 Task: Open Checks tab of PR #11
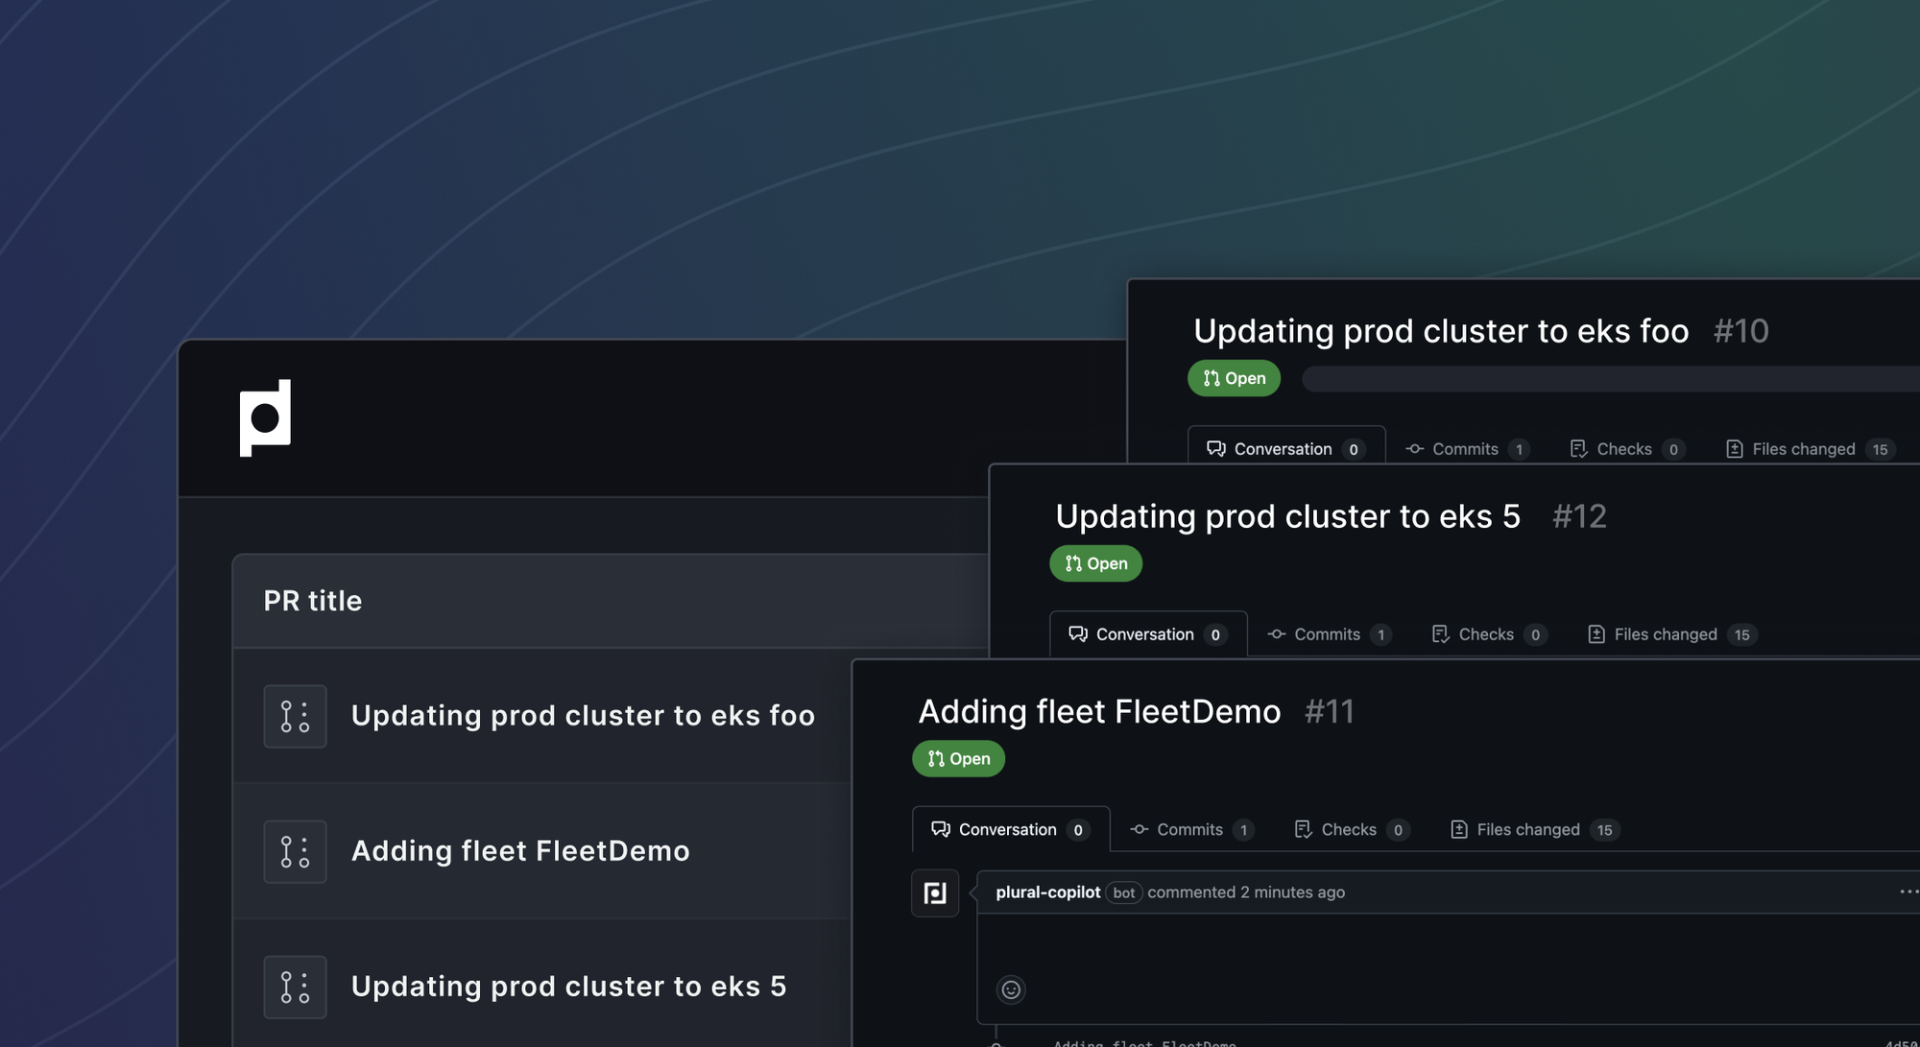tap(1350, 829)
